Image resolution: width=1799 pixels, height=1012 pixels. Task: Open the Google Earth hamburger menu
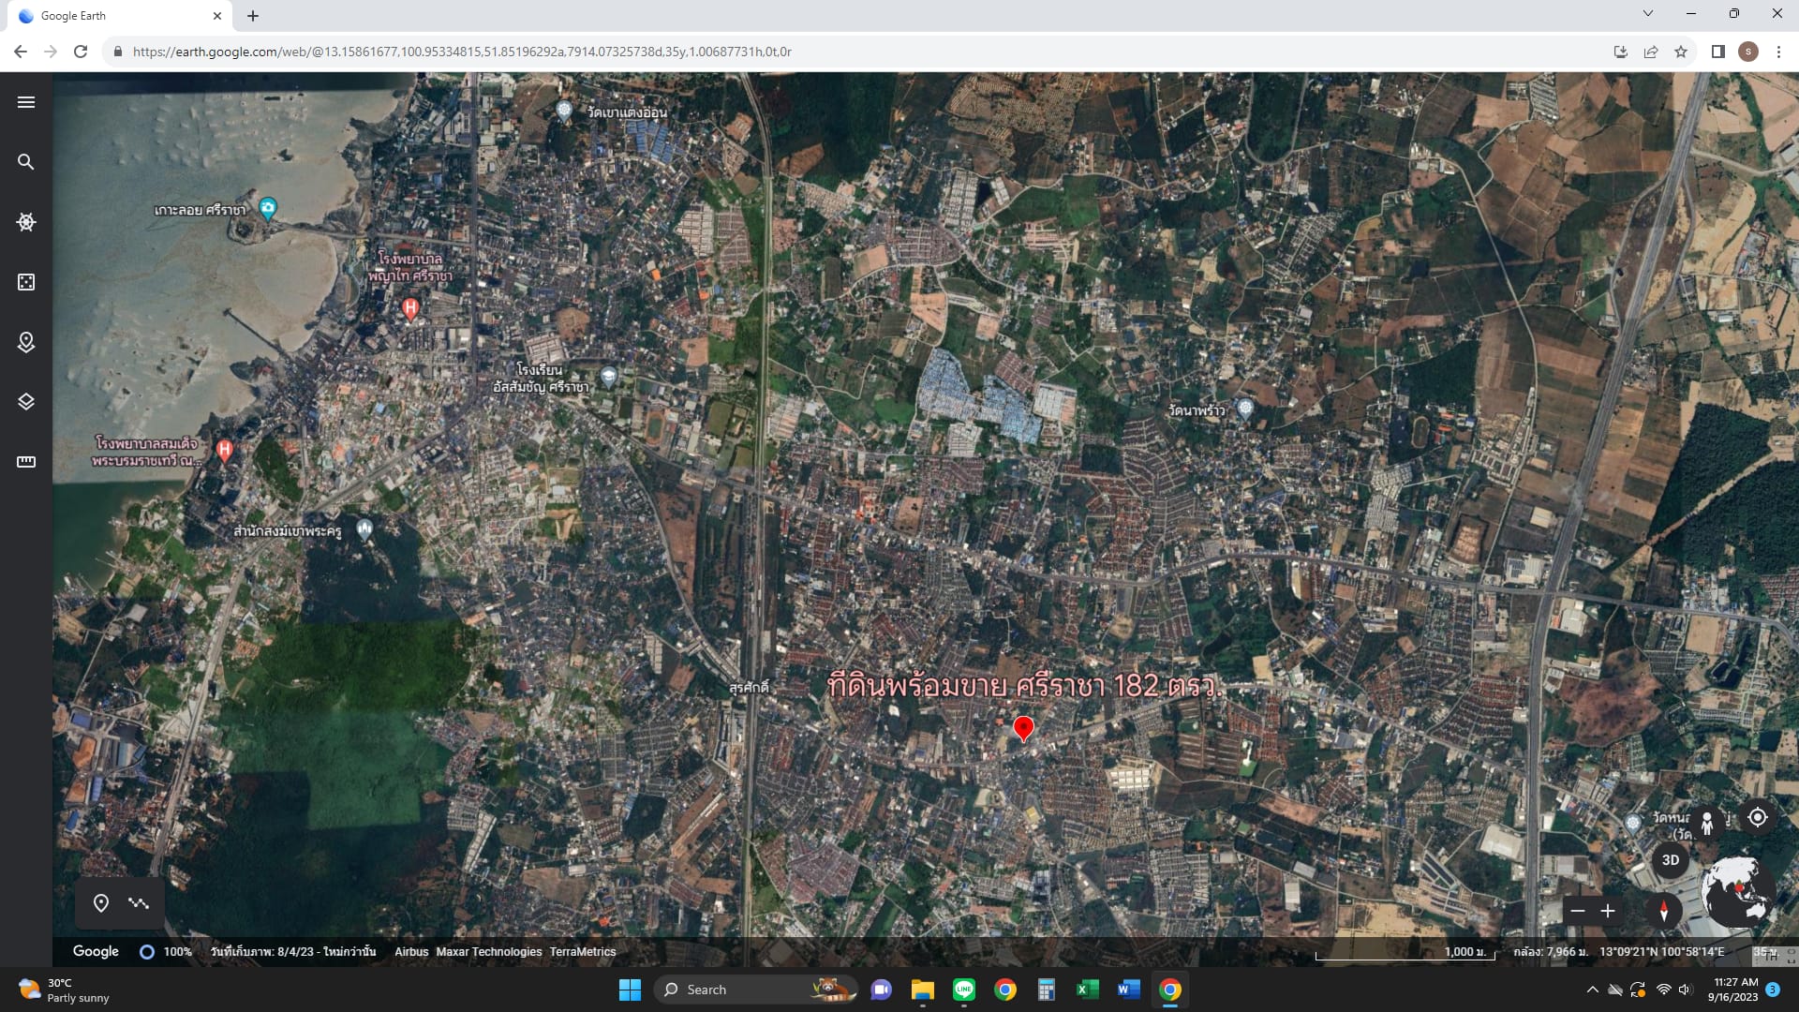(x=26, y=102)
